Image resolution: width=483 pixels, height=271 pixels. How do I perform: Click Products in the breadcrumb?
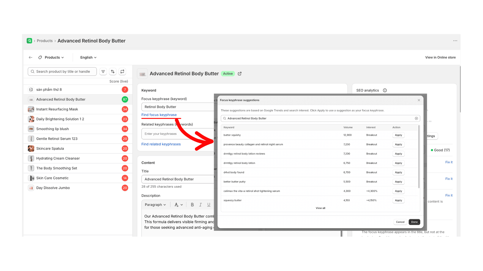coord(45,41)
